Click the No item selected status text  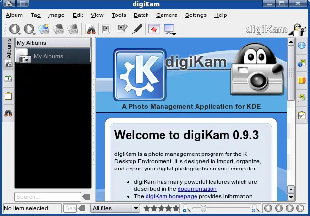[x=26, y=208]
